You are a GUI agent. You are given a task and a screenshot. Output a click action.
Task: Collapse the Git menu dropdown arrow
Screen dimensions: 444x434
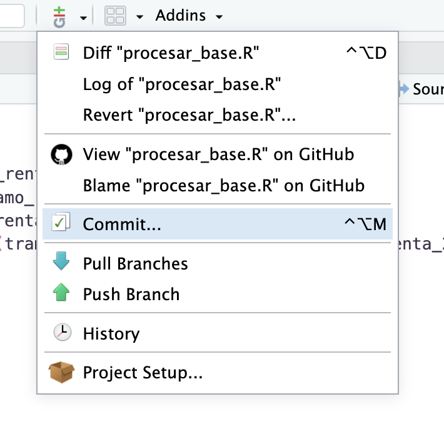[83, 18]
